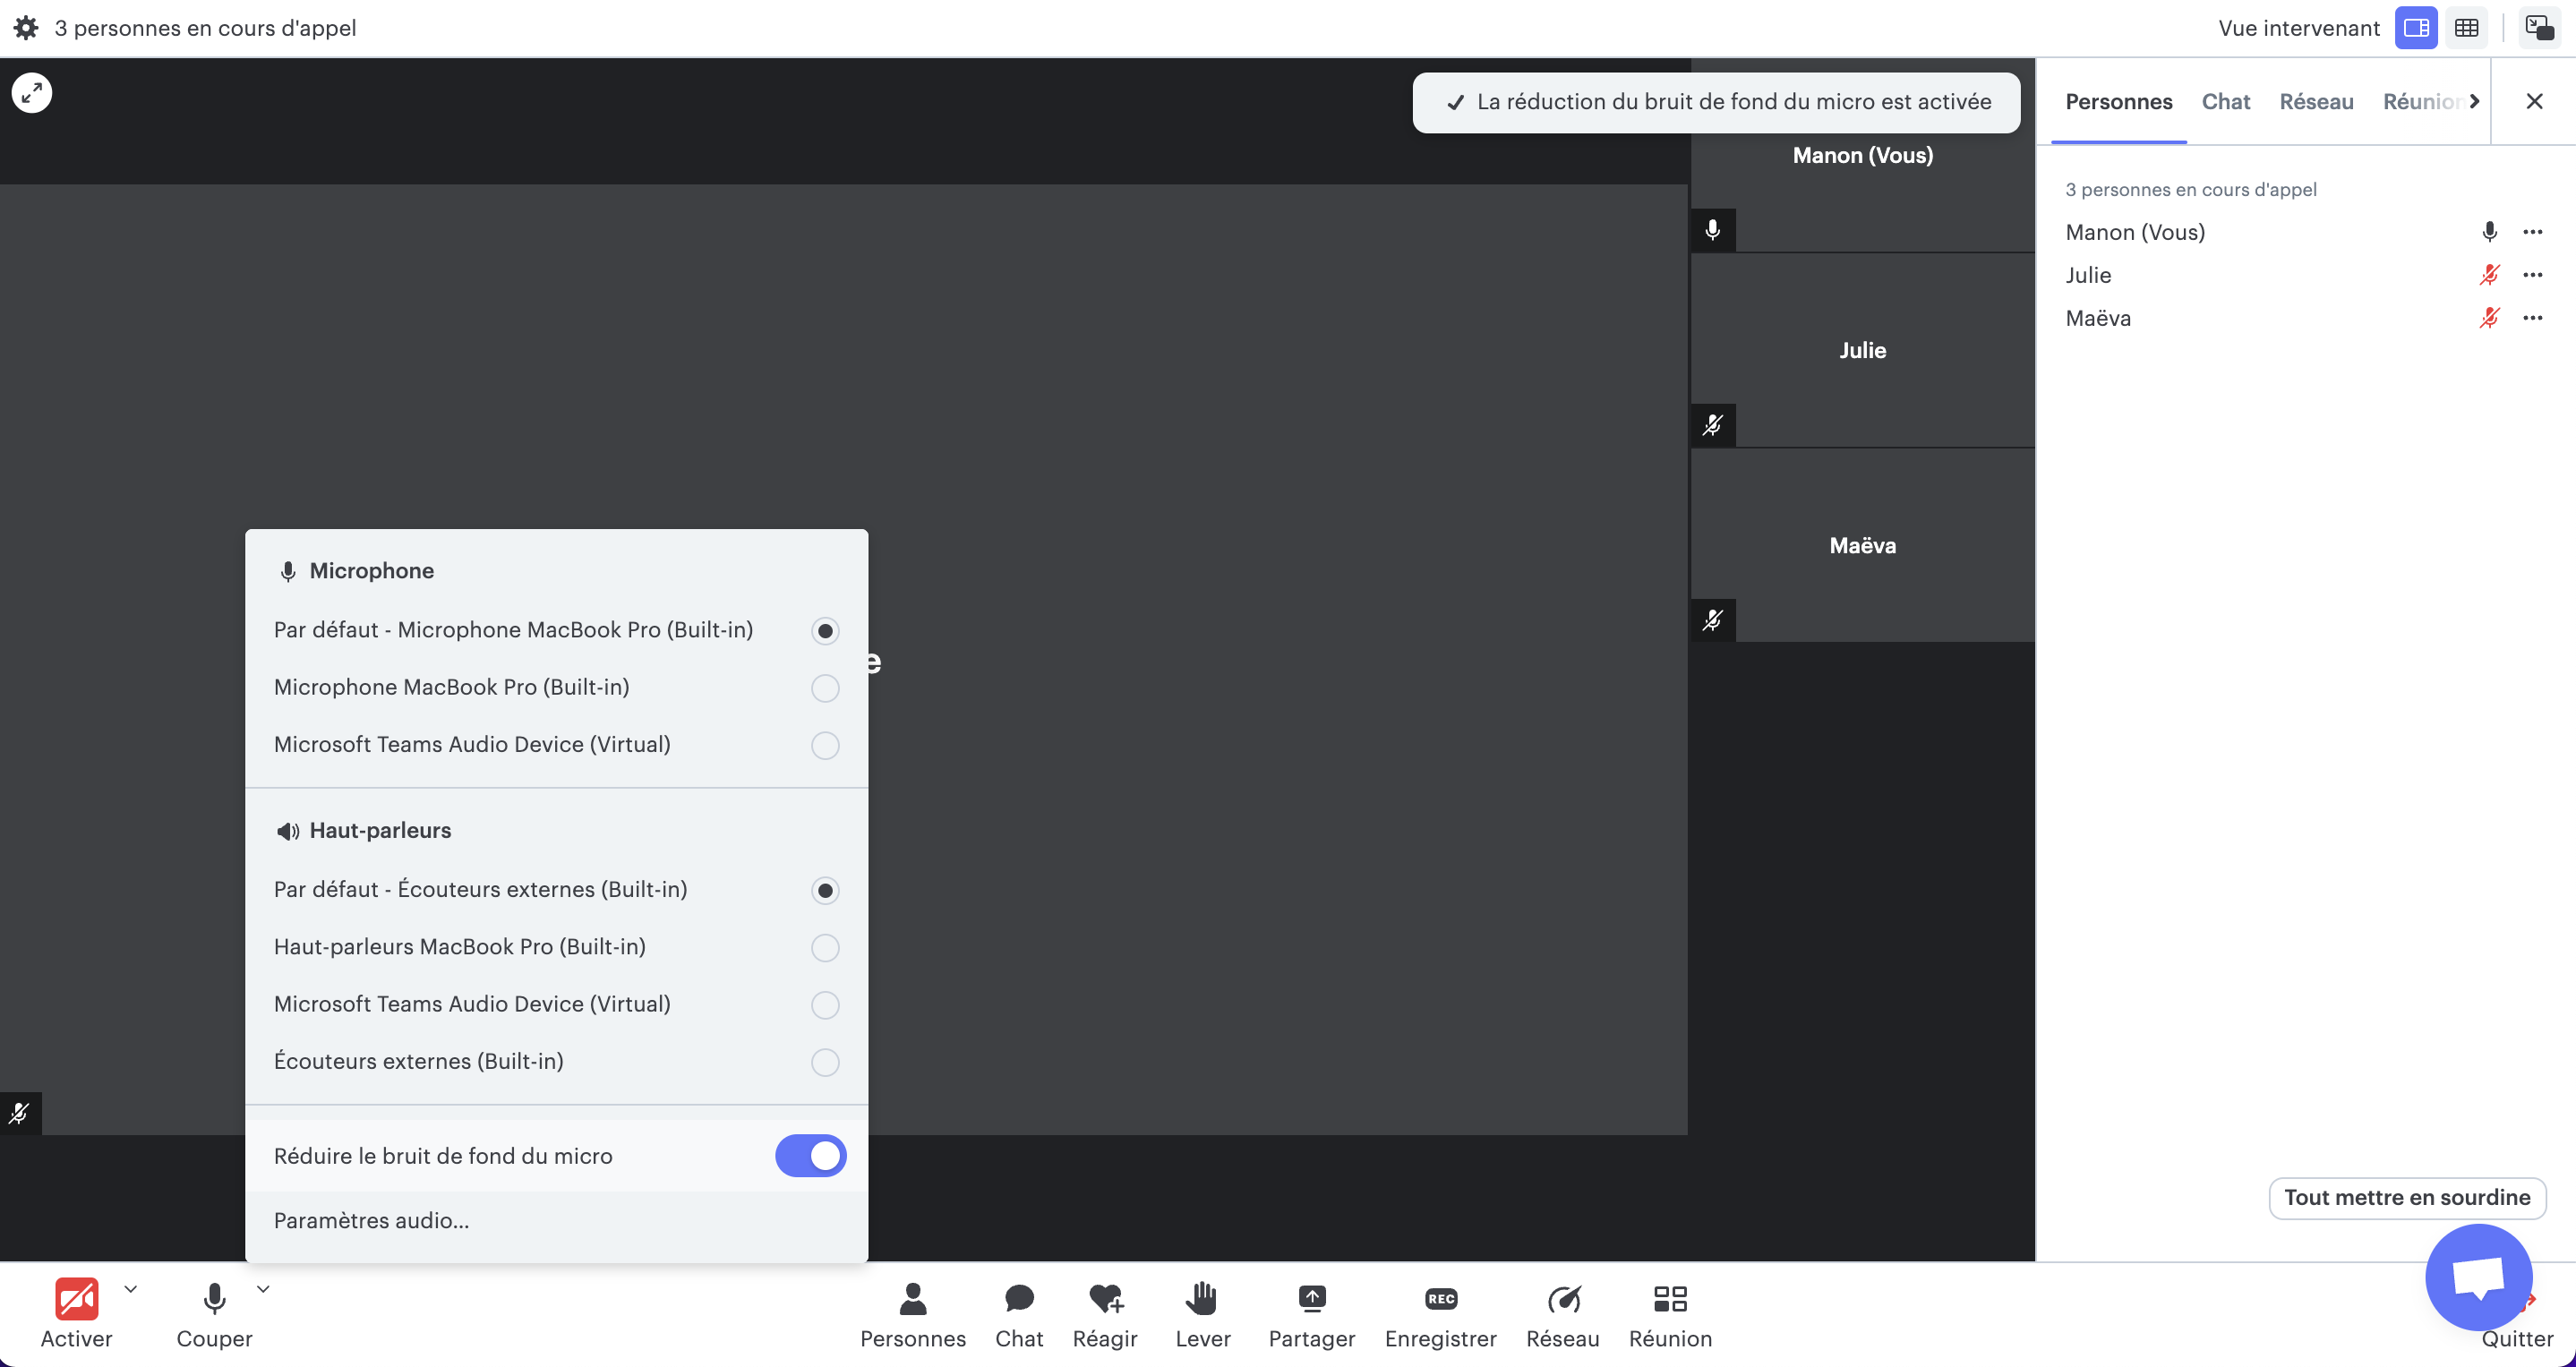Show more tabs with the chevron arrow
Screen dimensions: 2576x1367
point(2475,101)
